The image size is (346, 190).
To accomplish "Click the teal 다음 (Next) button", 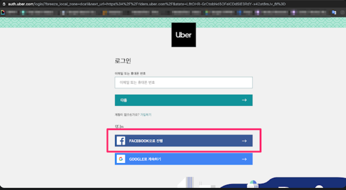I will click(184, 100).
